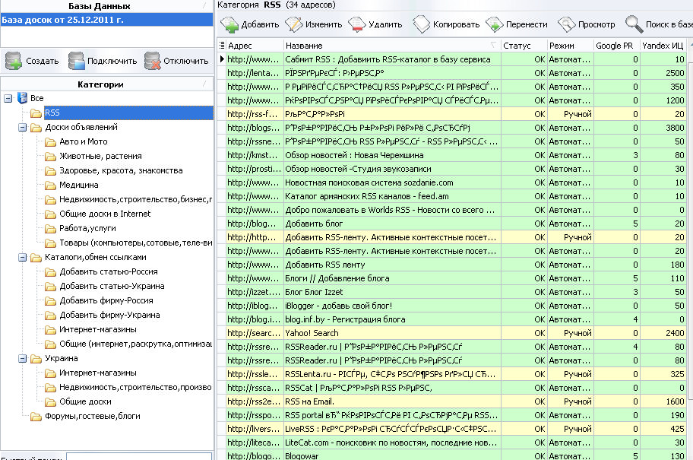Sort by Режим column header
Screen dimensions: 693x460
click(x=570, y=46)
